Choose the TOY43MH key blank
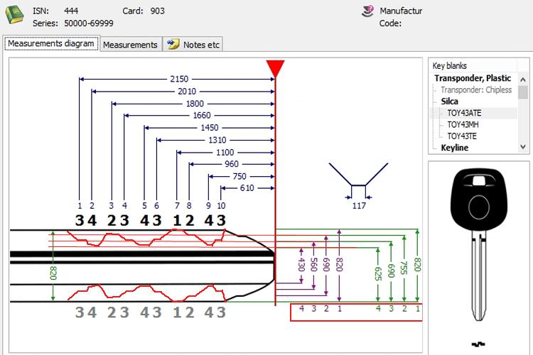This screenshot has width=533, height=355. (463, 124)
